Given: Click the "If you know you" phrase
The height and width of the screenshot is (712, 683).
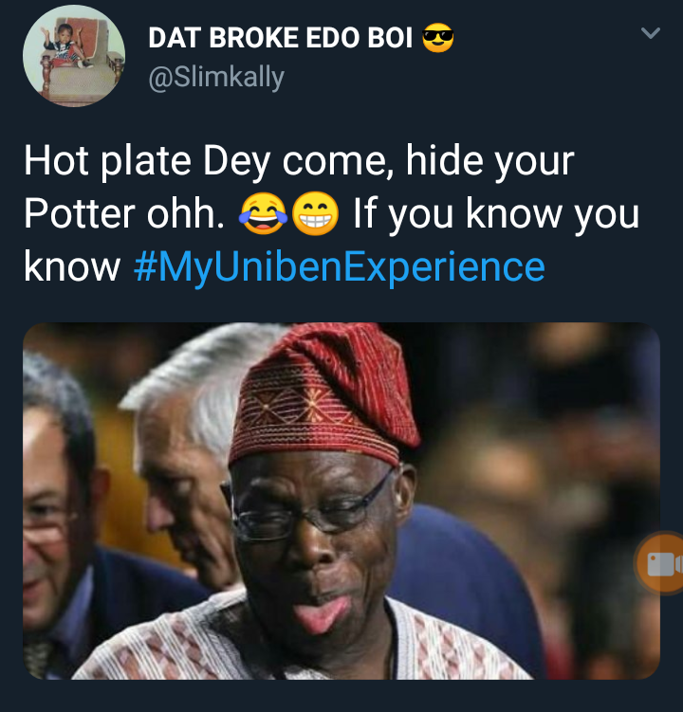Looking at the screenshot, I should pos(496,215).
